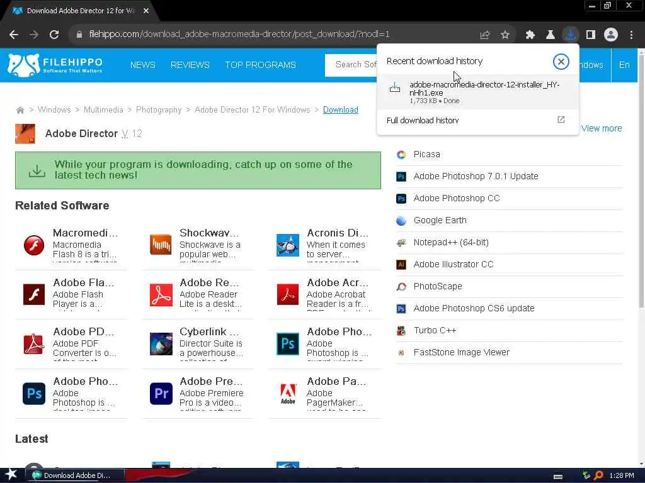Click the Macromedia Flash red icon
Image resolution: width=645 pixels, height=483 pixels.
pos(34,245)
